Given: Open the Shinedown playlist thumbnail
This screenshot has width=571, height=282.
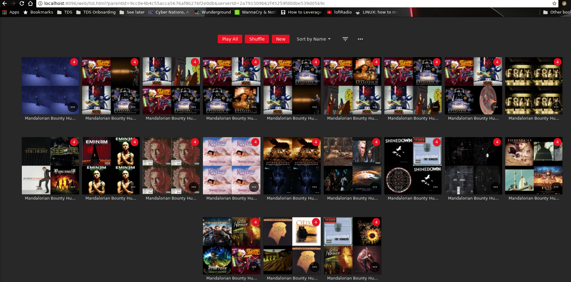Looking at the screenshot, I should [413, 165].
